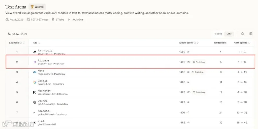Open the OpenAI lab entry

coord(43,101)
